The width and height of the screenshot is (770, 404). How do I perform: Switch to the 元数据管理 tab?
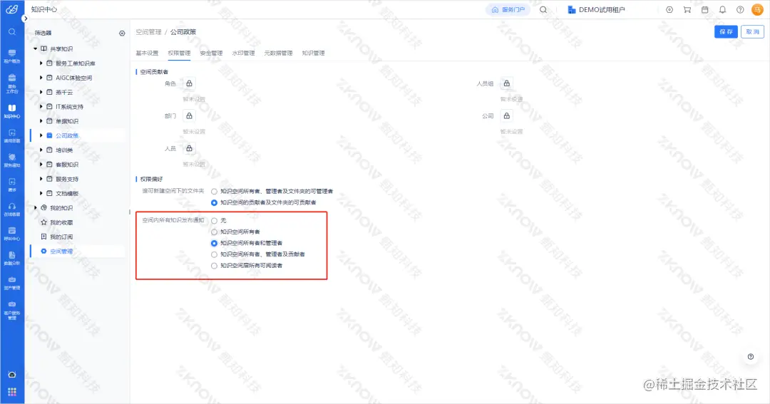tap(279, 53)
